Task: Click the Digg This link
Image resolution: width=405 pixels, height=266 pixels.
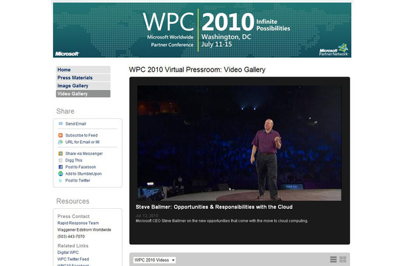Action: point(74,160)
